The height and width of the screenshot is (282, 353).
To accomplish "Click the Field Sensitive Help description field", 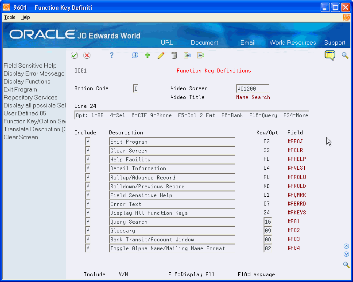I will point(172,195).
